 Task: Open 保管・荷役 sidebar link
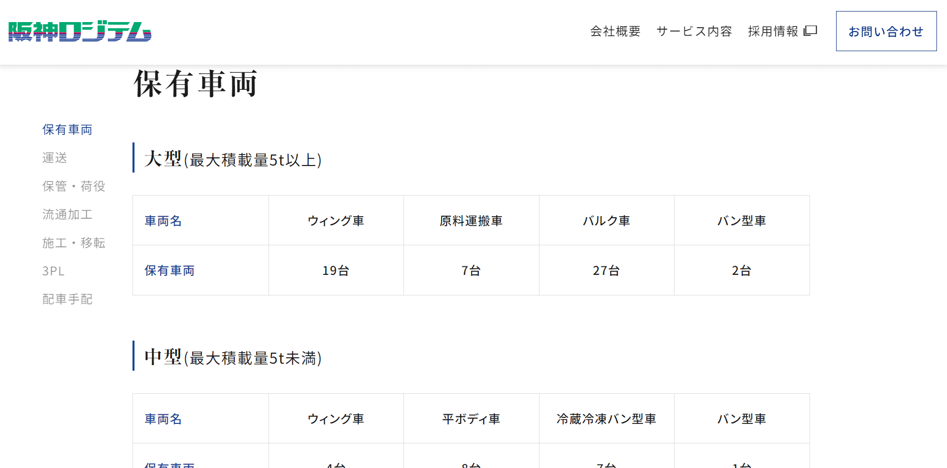74,186
